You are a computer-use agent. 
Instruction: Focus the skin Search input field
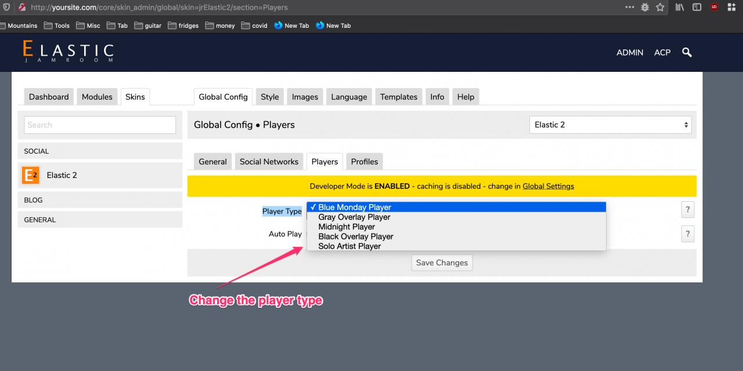coord(100,125)
